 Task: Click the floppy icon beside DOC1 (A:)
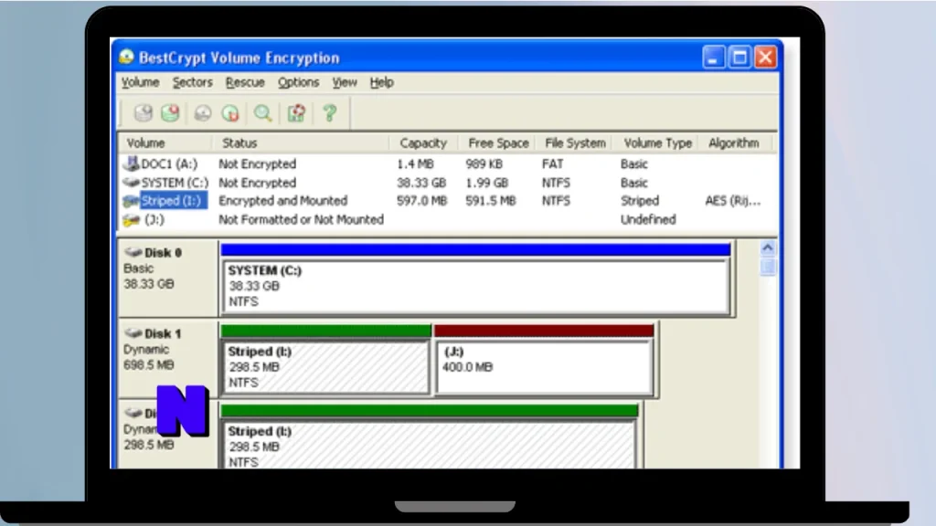(131, 163)
